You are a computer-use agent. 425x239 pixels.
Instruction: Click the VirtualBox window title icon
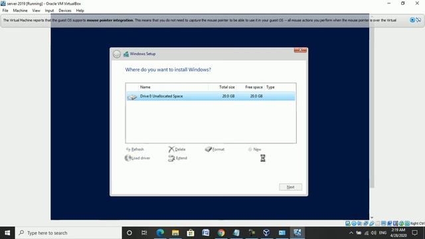point(3,3)
